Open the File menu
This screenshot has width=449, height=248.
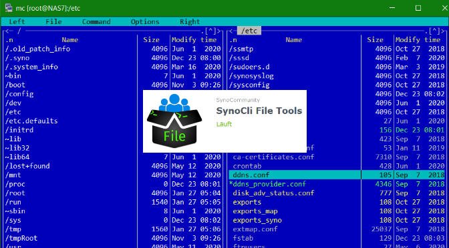[53, 22]
